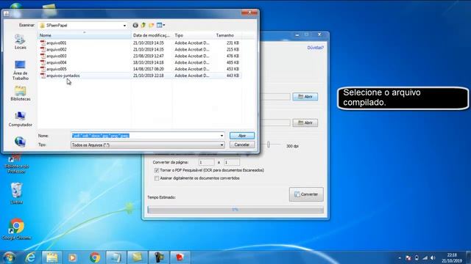Click the Converter button
The height and width of the screenshot is (264, 471).
pyautogui.click(x=306, y=194)
